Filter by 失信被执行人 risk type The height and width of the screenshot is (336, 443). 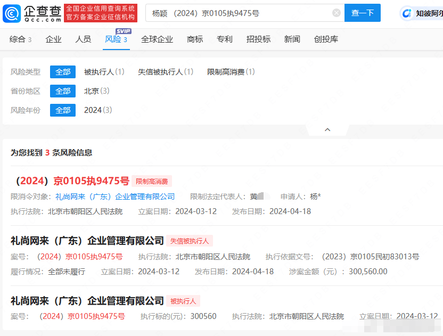[x=165, y=72]
